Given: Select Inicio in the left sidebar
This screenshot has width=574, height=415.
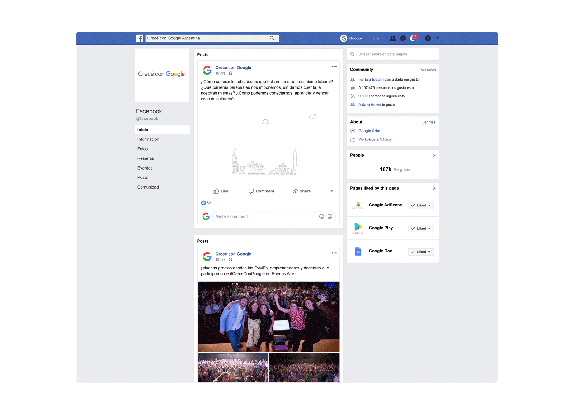Looking at the screenshot, I should coord(162,130).
